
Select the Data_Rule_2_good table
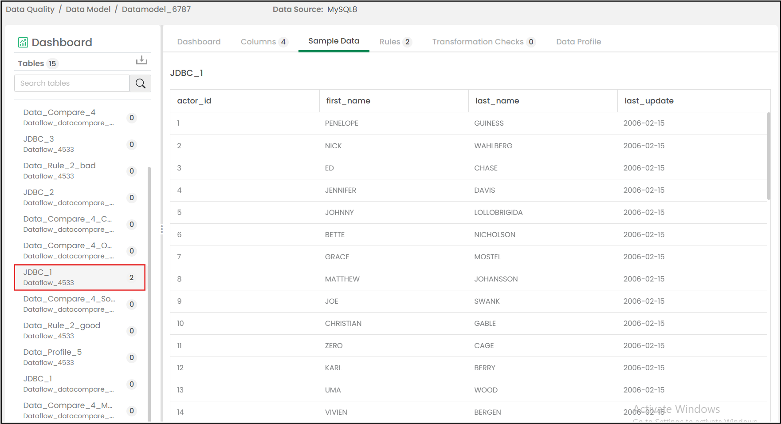point(62,330)
